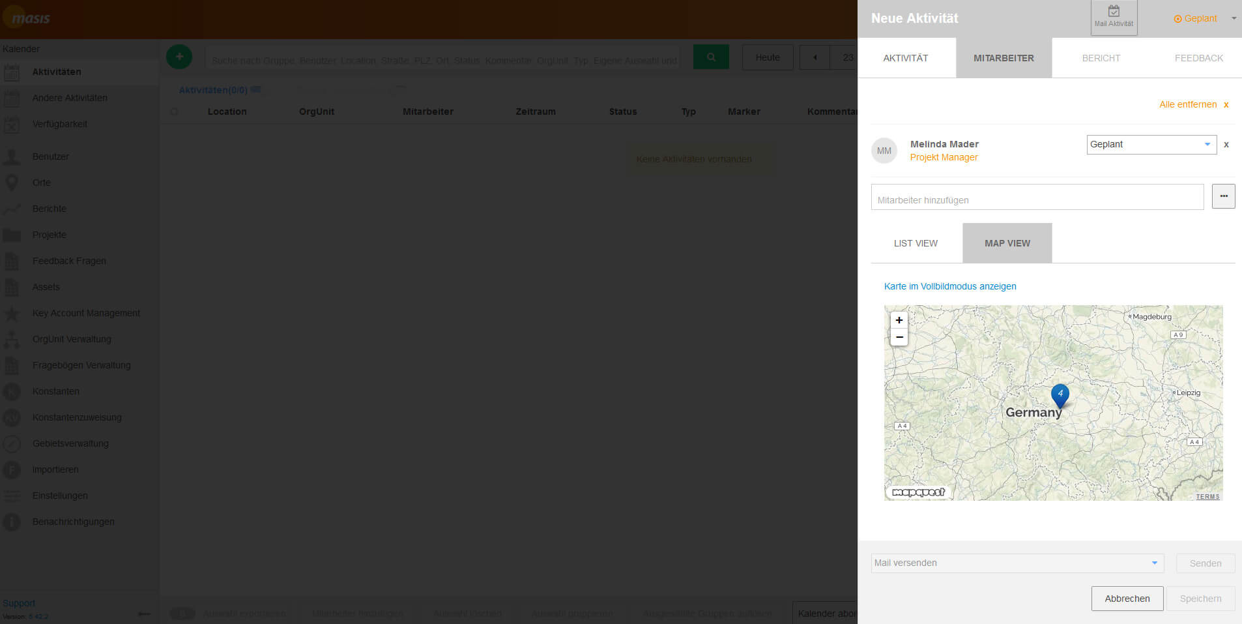
Task: Open OrgUnit Verwaltung in the sidebar
Action: [x=79, y=339]
